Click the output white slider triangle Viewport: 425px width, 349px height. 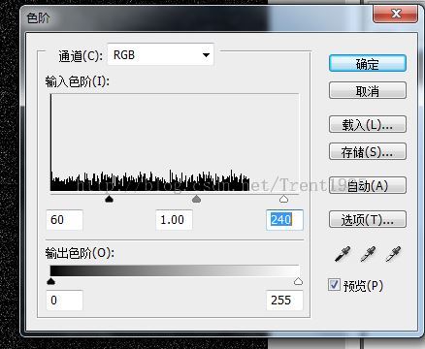click(298, 281)
